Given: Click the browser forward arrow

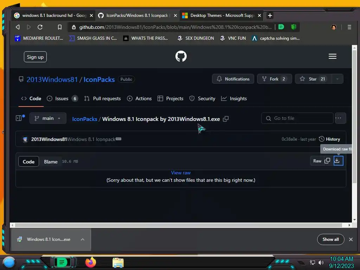Looking at the screenshot, I should coord(29,27).
